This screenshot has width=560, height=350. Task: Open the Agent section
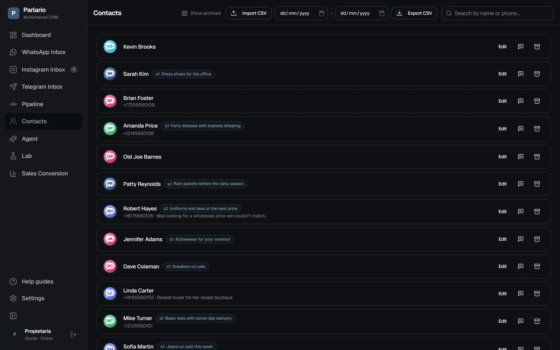click(43, 139)
